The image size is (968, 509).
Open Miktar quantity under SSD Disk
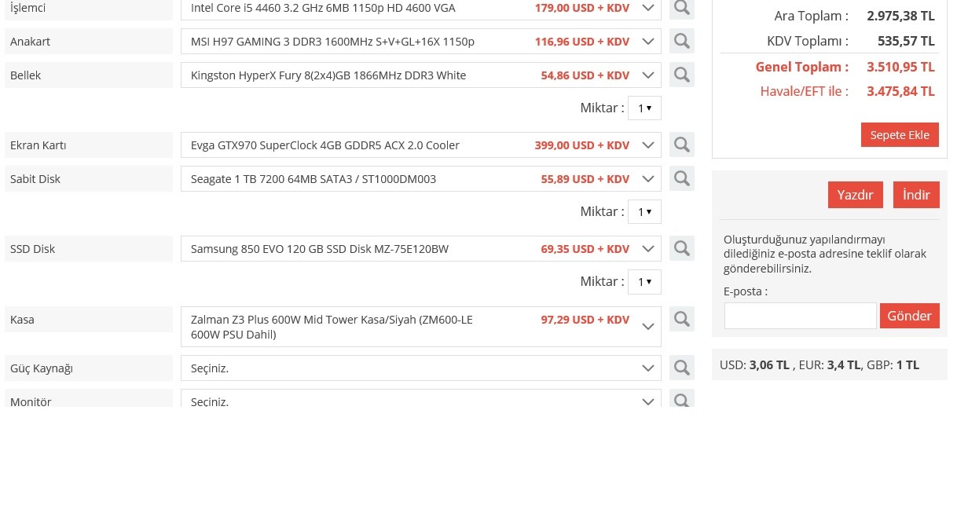pos(644,282)
